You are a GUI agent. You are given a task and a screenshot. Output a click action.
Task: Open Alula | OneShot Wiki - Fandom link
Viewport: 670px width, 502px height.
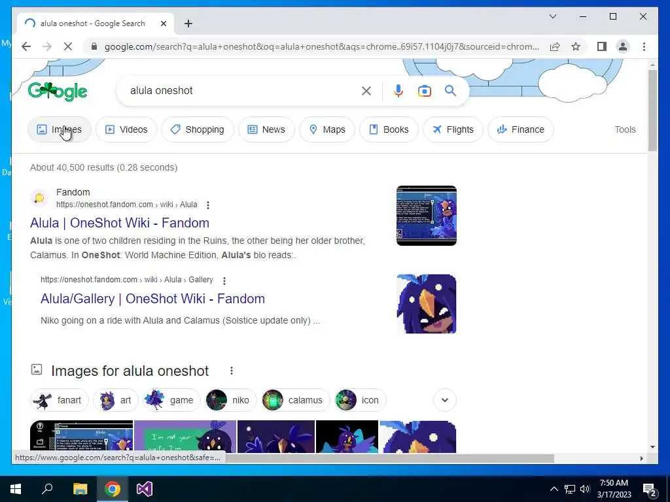click(120, 223)
